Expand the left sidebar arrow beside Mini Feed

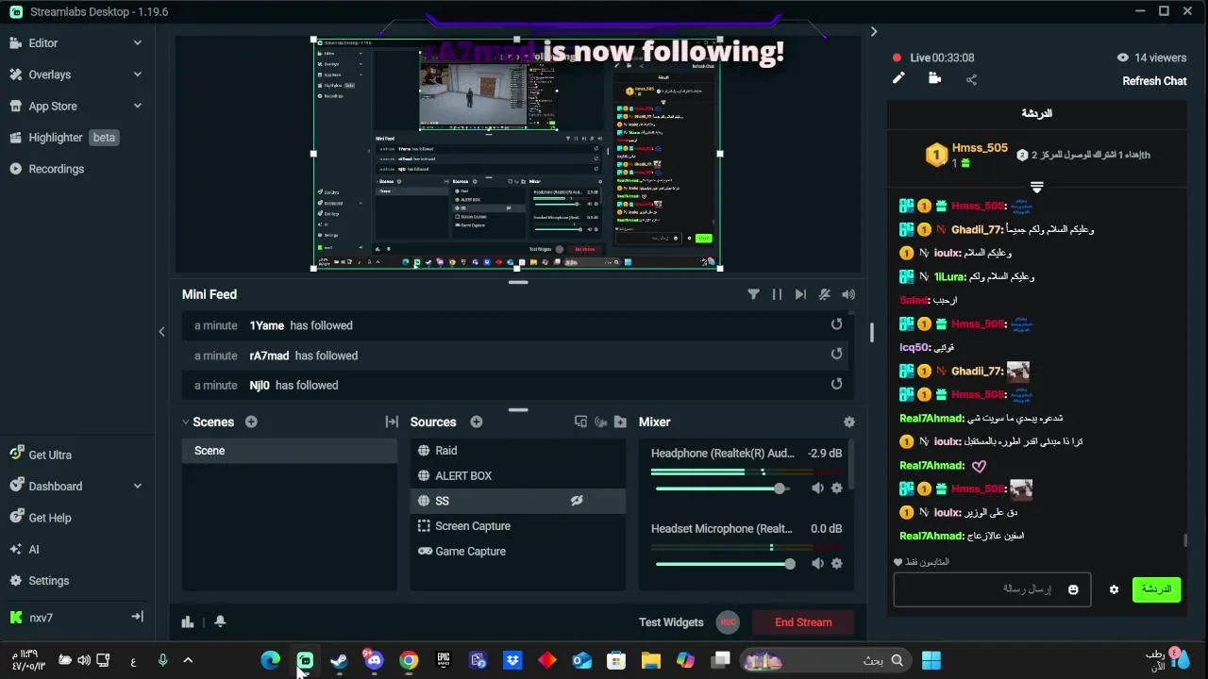tap(161, 331)
